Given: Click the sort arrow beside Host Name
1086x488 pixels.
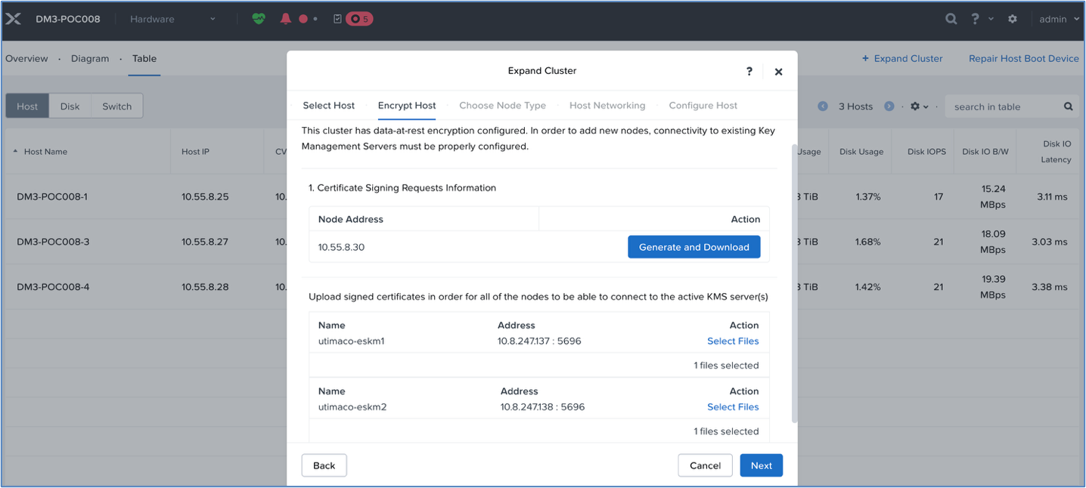Looking at the screenshot, I should pos(16,151).
